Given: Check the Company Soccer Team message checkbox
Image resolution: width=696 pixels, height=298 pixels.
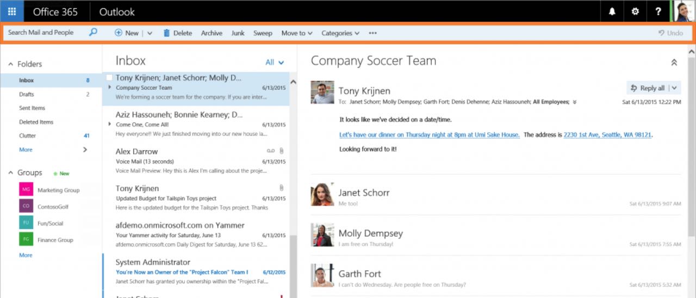Looking at the screenshot, I should 109,78.
